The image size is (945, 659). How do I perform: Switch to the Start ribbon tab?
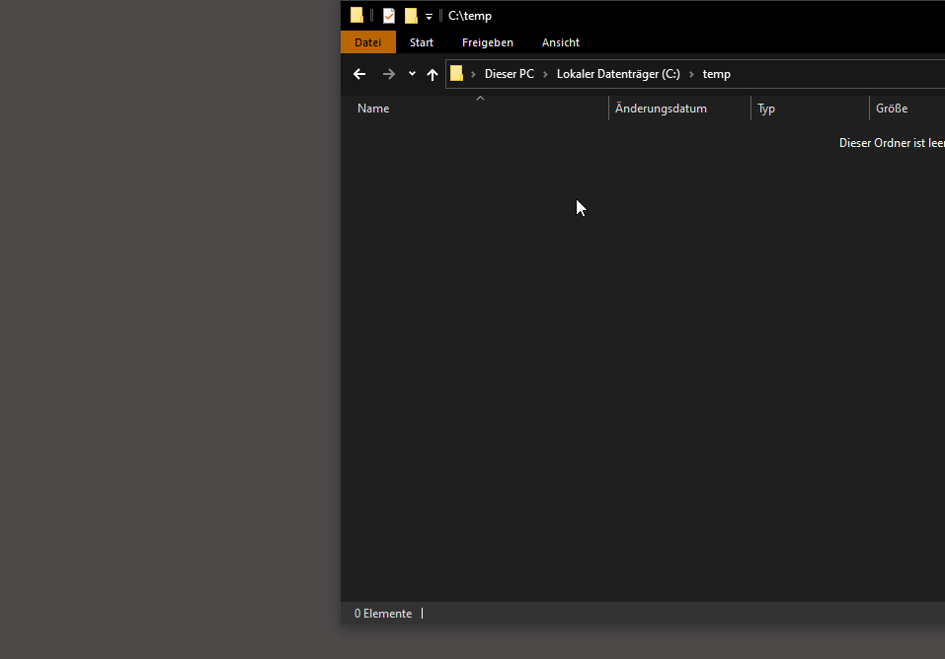422,42
